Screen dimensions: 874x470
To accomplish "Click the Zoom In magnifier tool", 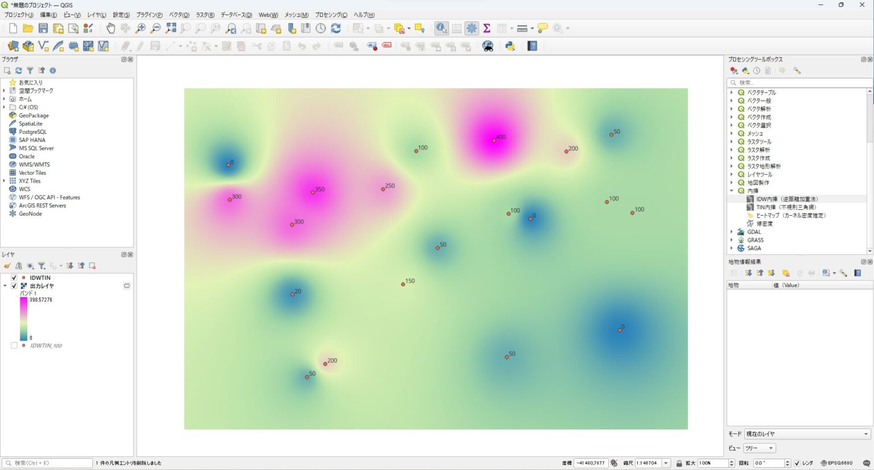I will tap(141, 28).
